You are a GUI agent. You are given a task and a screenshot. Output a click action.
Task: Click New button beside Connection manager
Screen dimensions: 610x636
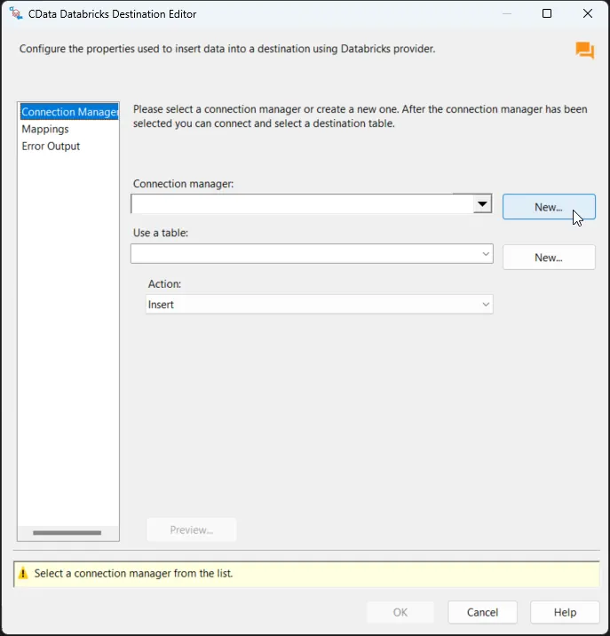[x=549, y=207]
